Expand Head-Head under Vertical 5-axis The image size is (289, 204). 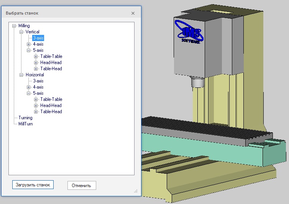click(36, 63)
